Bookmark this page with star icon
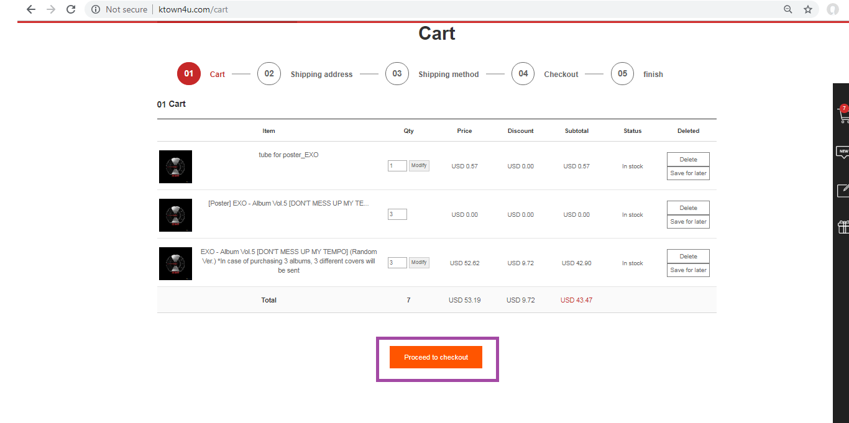 808,9
